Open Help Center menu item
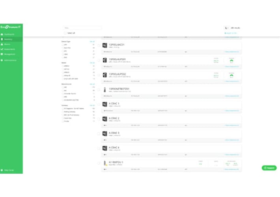The image size is (280, 197). (9, 170)
